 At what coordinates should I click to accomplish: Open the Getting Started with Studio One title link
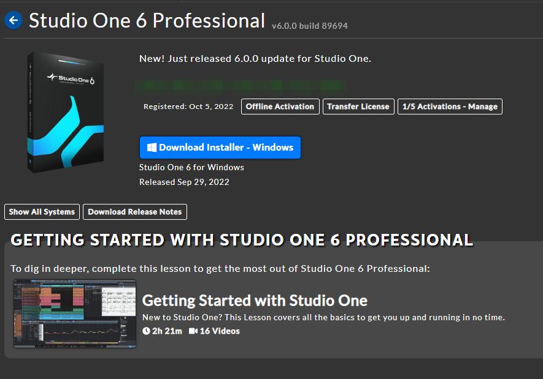(x=255, y=301)
